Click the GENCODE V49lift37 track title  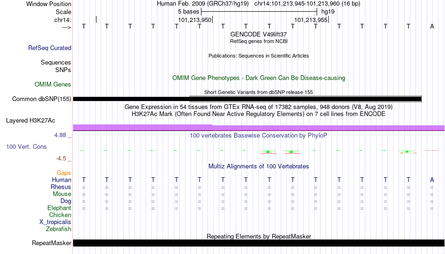point(259,34)
